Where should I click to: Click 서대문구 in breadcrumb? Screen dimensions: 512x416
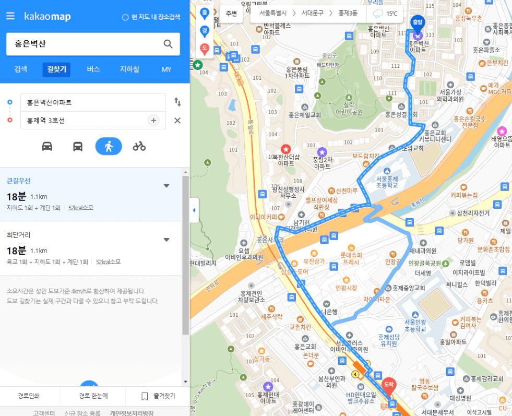pos(313,13)
